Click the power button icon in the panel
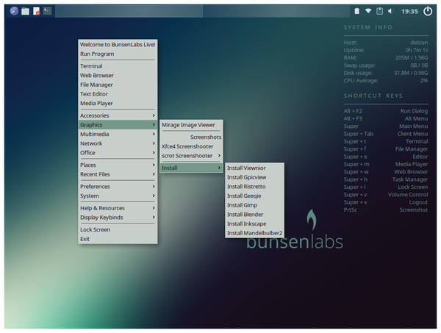This screenshot has width=441, height=333. (428, 11)
